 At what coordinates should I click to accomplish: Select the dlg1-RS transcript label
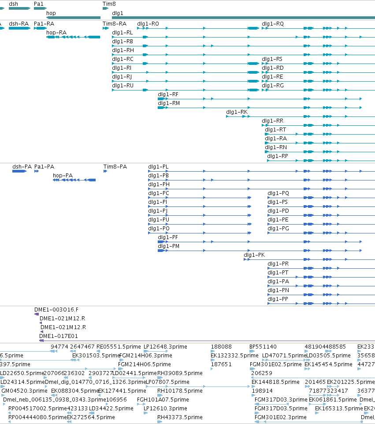(272, 59)
